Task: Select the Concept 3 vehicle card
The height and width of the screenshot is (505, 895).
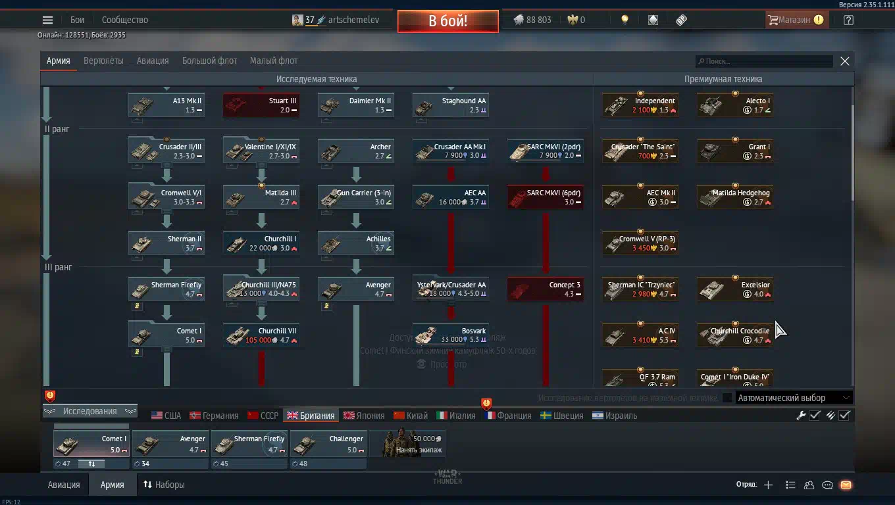Action: pyautogui.click(x=546, y=289)
